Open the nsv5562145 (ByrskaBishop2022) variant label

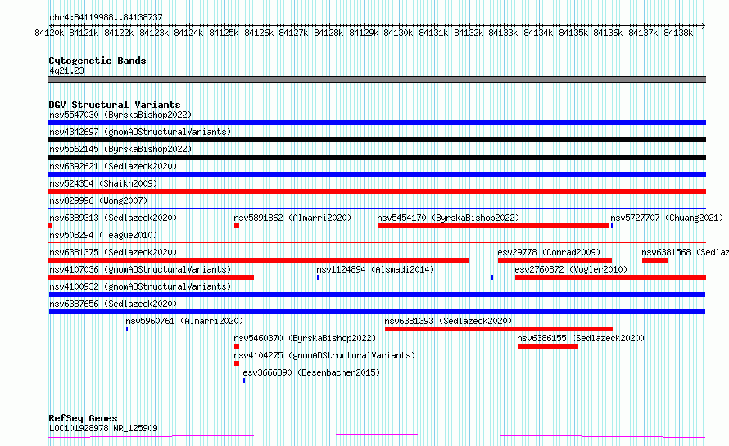pos(120,149)
